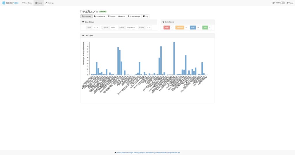Click the Errors value 1176
This screenshot has height=155, width=295.
pyautogui.click(x=149, y=28)
